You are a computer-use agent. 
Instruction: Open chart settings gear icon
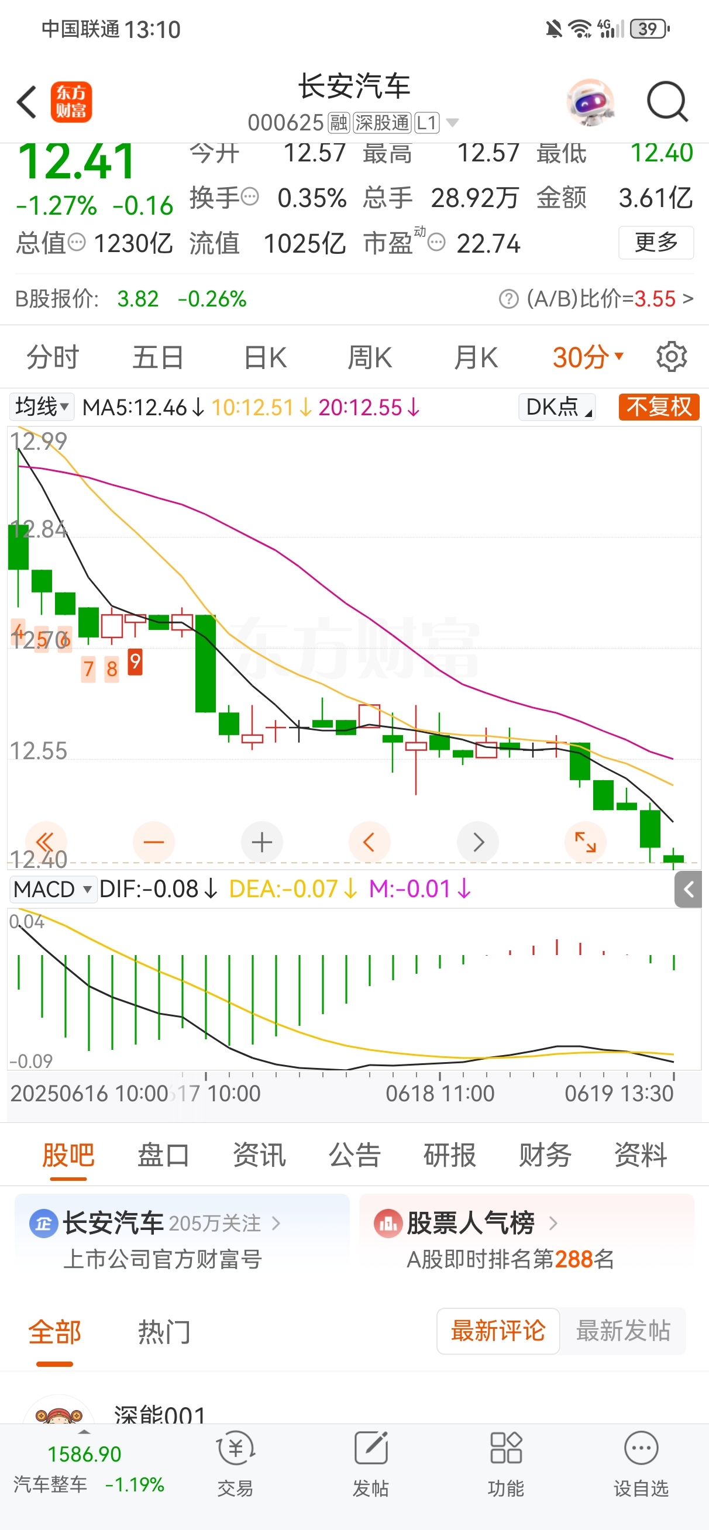pos(672,357)
